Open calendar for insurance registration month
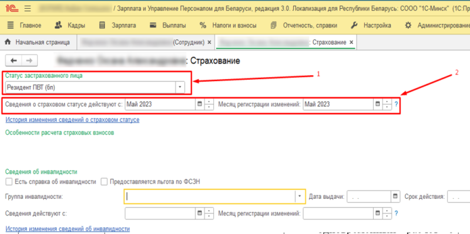Screen dimensions: 470x234 [x=378, y=104]
